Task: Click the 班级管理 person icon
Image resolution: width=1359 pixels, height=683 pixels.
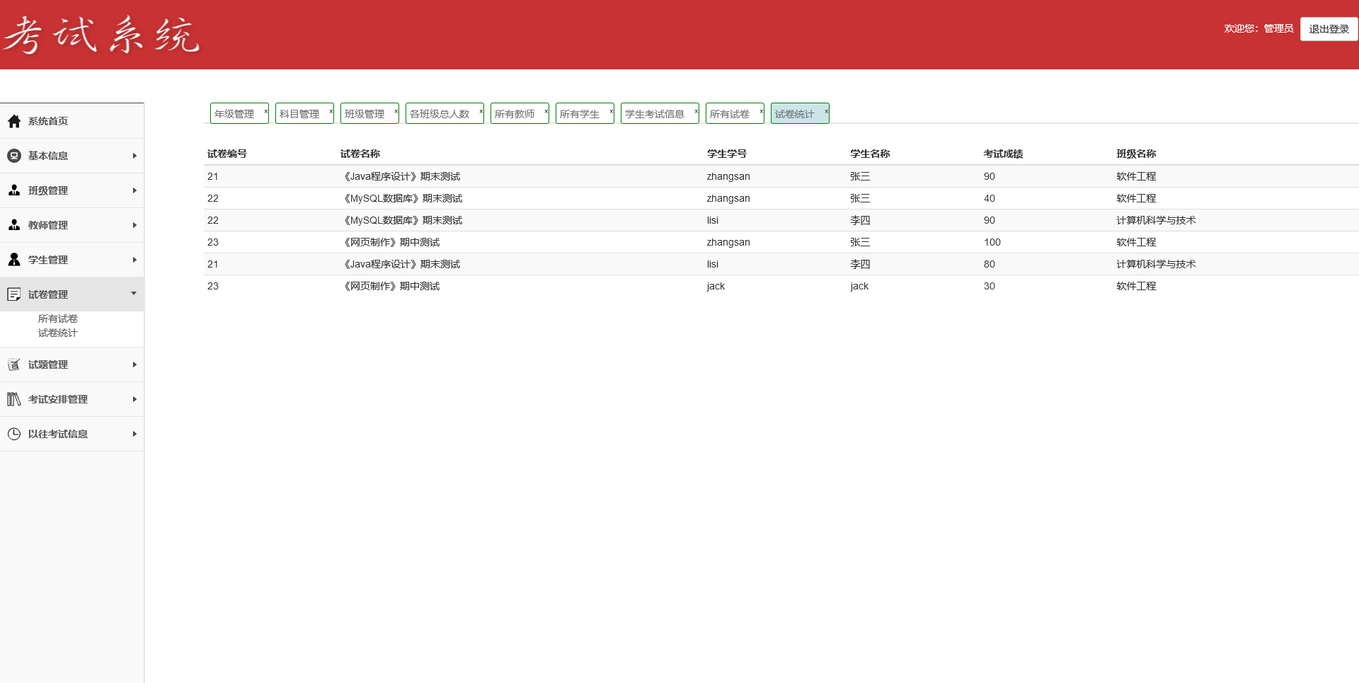Action: click(x=14, y=190)
